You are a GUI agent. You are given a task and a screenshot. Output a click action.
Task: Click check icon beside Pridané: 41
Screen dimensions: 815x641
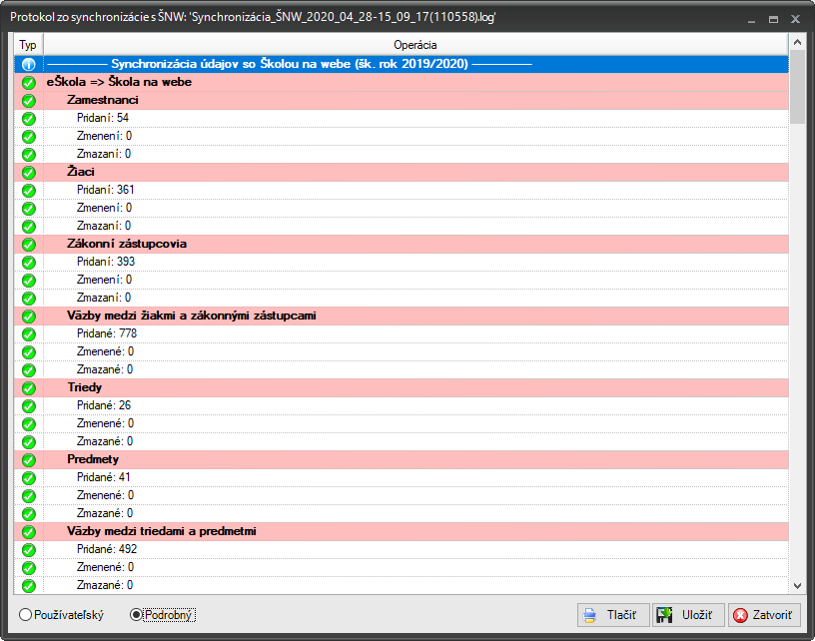(29, 478)
